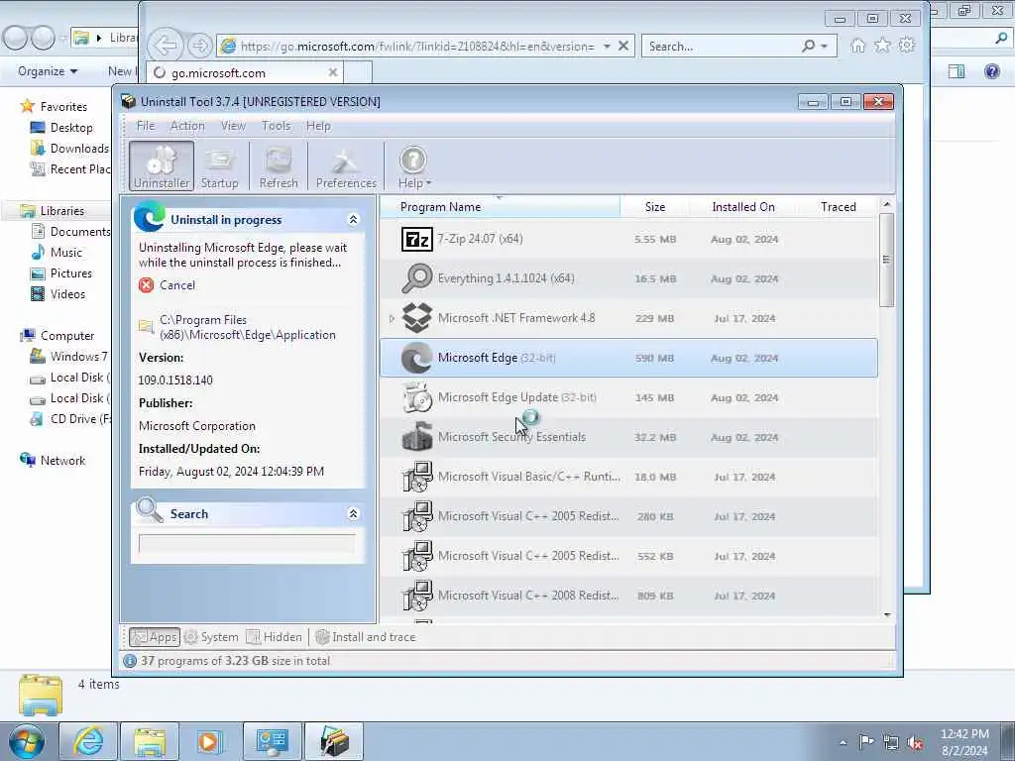Screen dimensions: 1015x761
Task: Click the Refresh toolbar icon
Action: click(x=279, y=165)
